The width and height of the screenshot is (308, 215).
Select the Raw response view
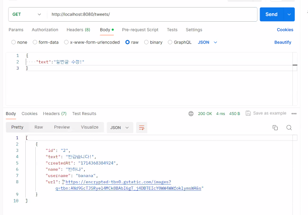click(x=39, y=127)
